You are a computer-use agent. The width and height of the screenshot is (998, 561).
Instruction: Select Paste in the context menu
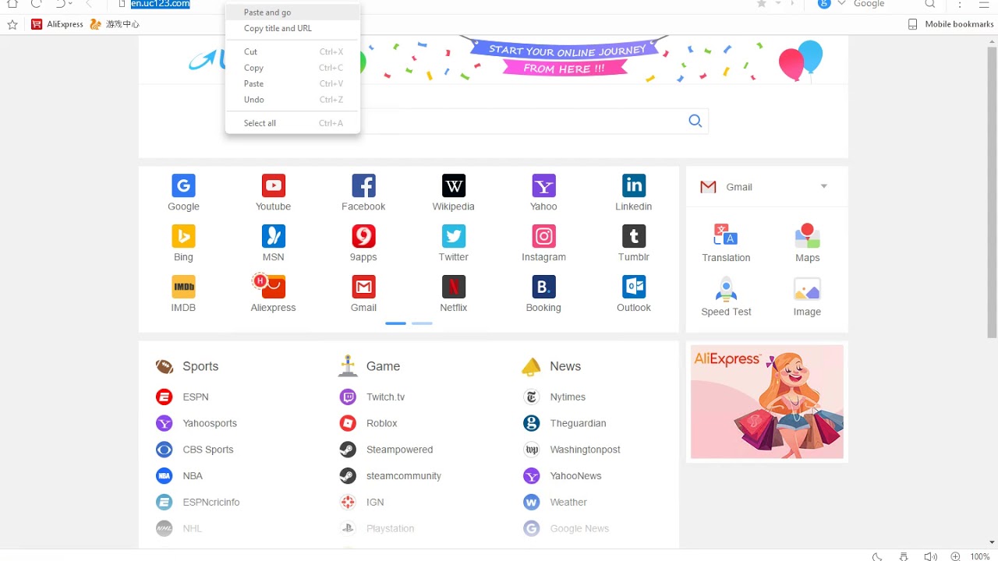click(x=292, y=83)
